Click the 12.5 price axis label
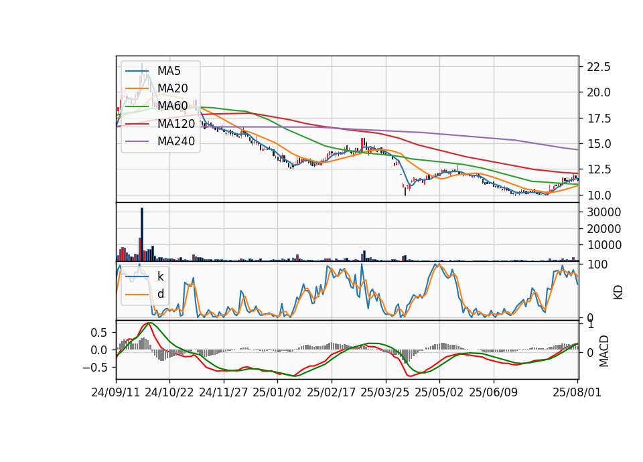Viewport: 643px width, 462px height. coord(599,169)
